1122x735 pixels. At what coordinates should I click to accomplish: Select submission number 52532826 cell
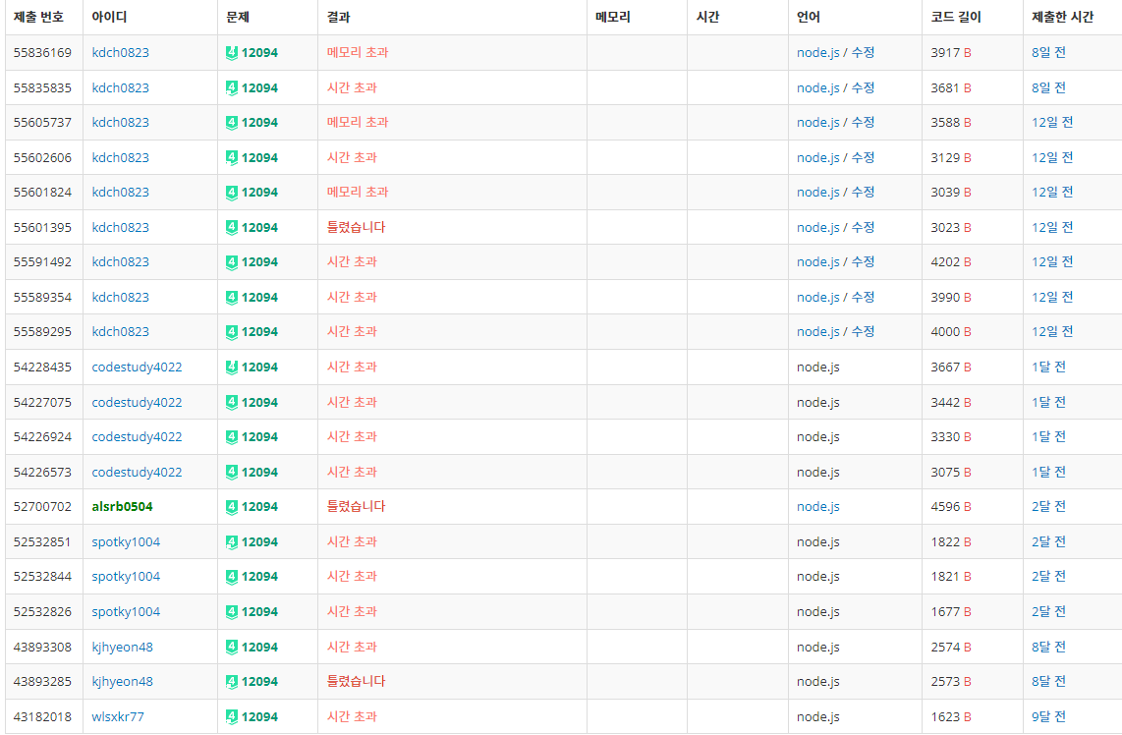pos(42,611)
